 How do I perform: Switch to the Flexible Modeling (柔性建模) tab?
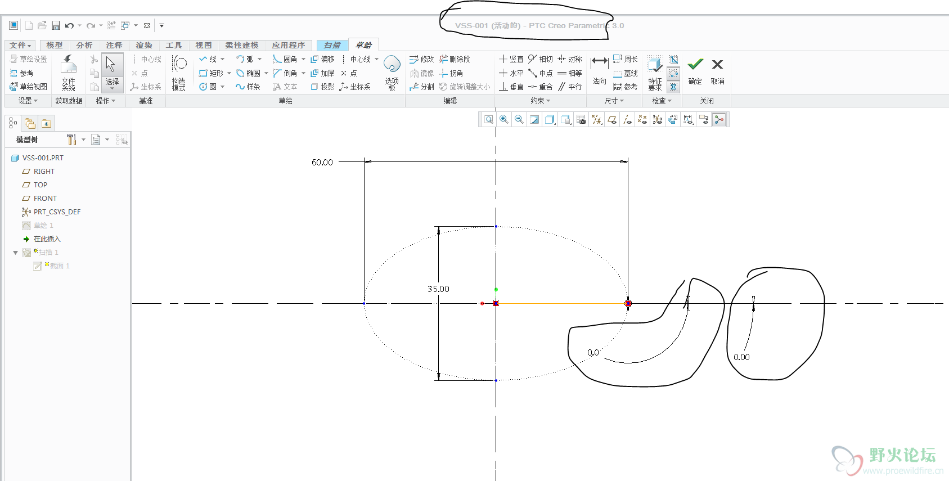pos(242,45)
